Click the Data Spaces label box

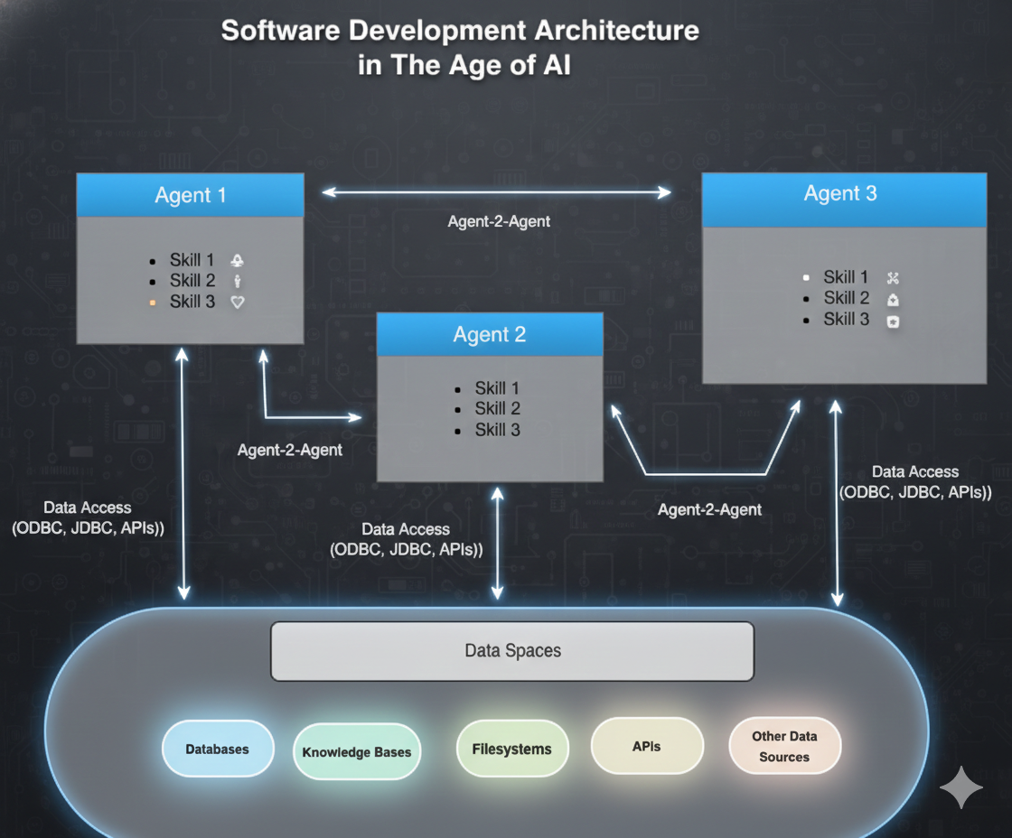(x=512, y=650)
